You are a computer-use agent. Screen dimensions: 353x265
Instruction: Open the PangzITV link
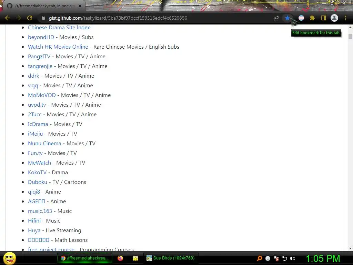tap(39, 57)
